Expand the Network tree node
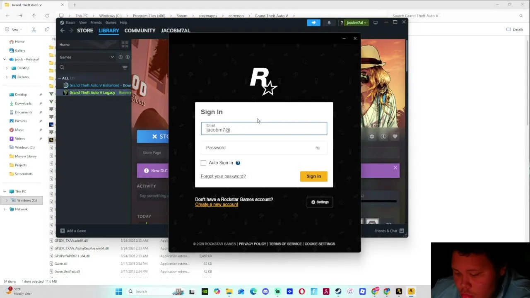This screenshot has height=298, width=530. [5, 209]
